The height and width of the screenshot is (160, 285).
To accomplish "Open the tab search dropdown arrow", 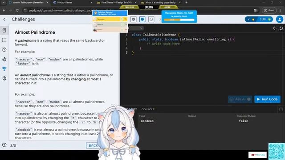I will pyautogui.click(x=3, y=3).
